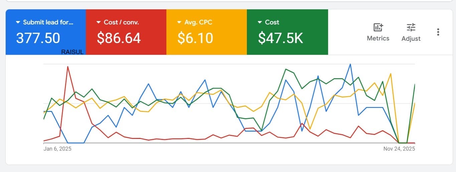
Task: Expand the Submit lead form metric dropdown arrow
Action: [x=18, y=22]
